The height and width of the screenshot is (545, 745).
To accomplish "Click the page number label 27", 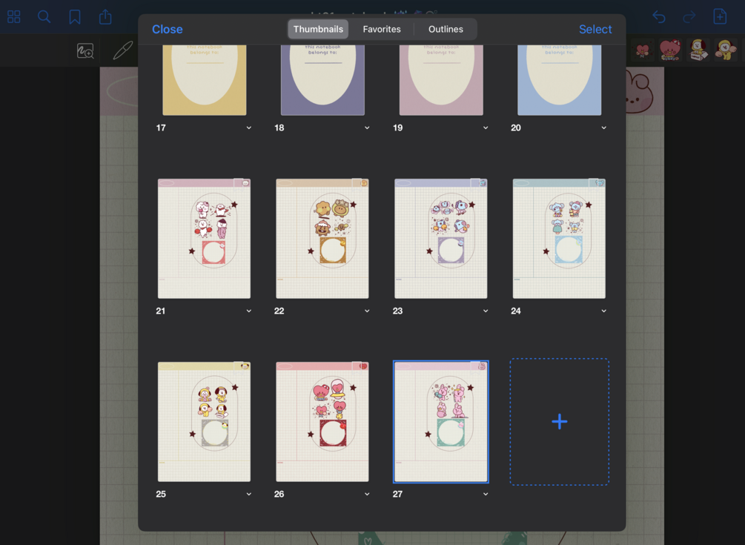I will coord(397,494).
